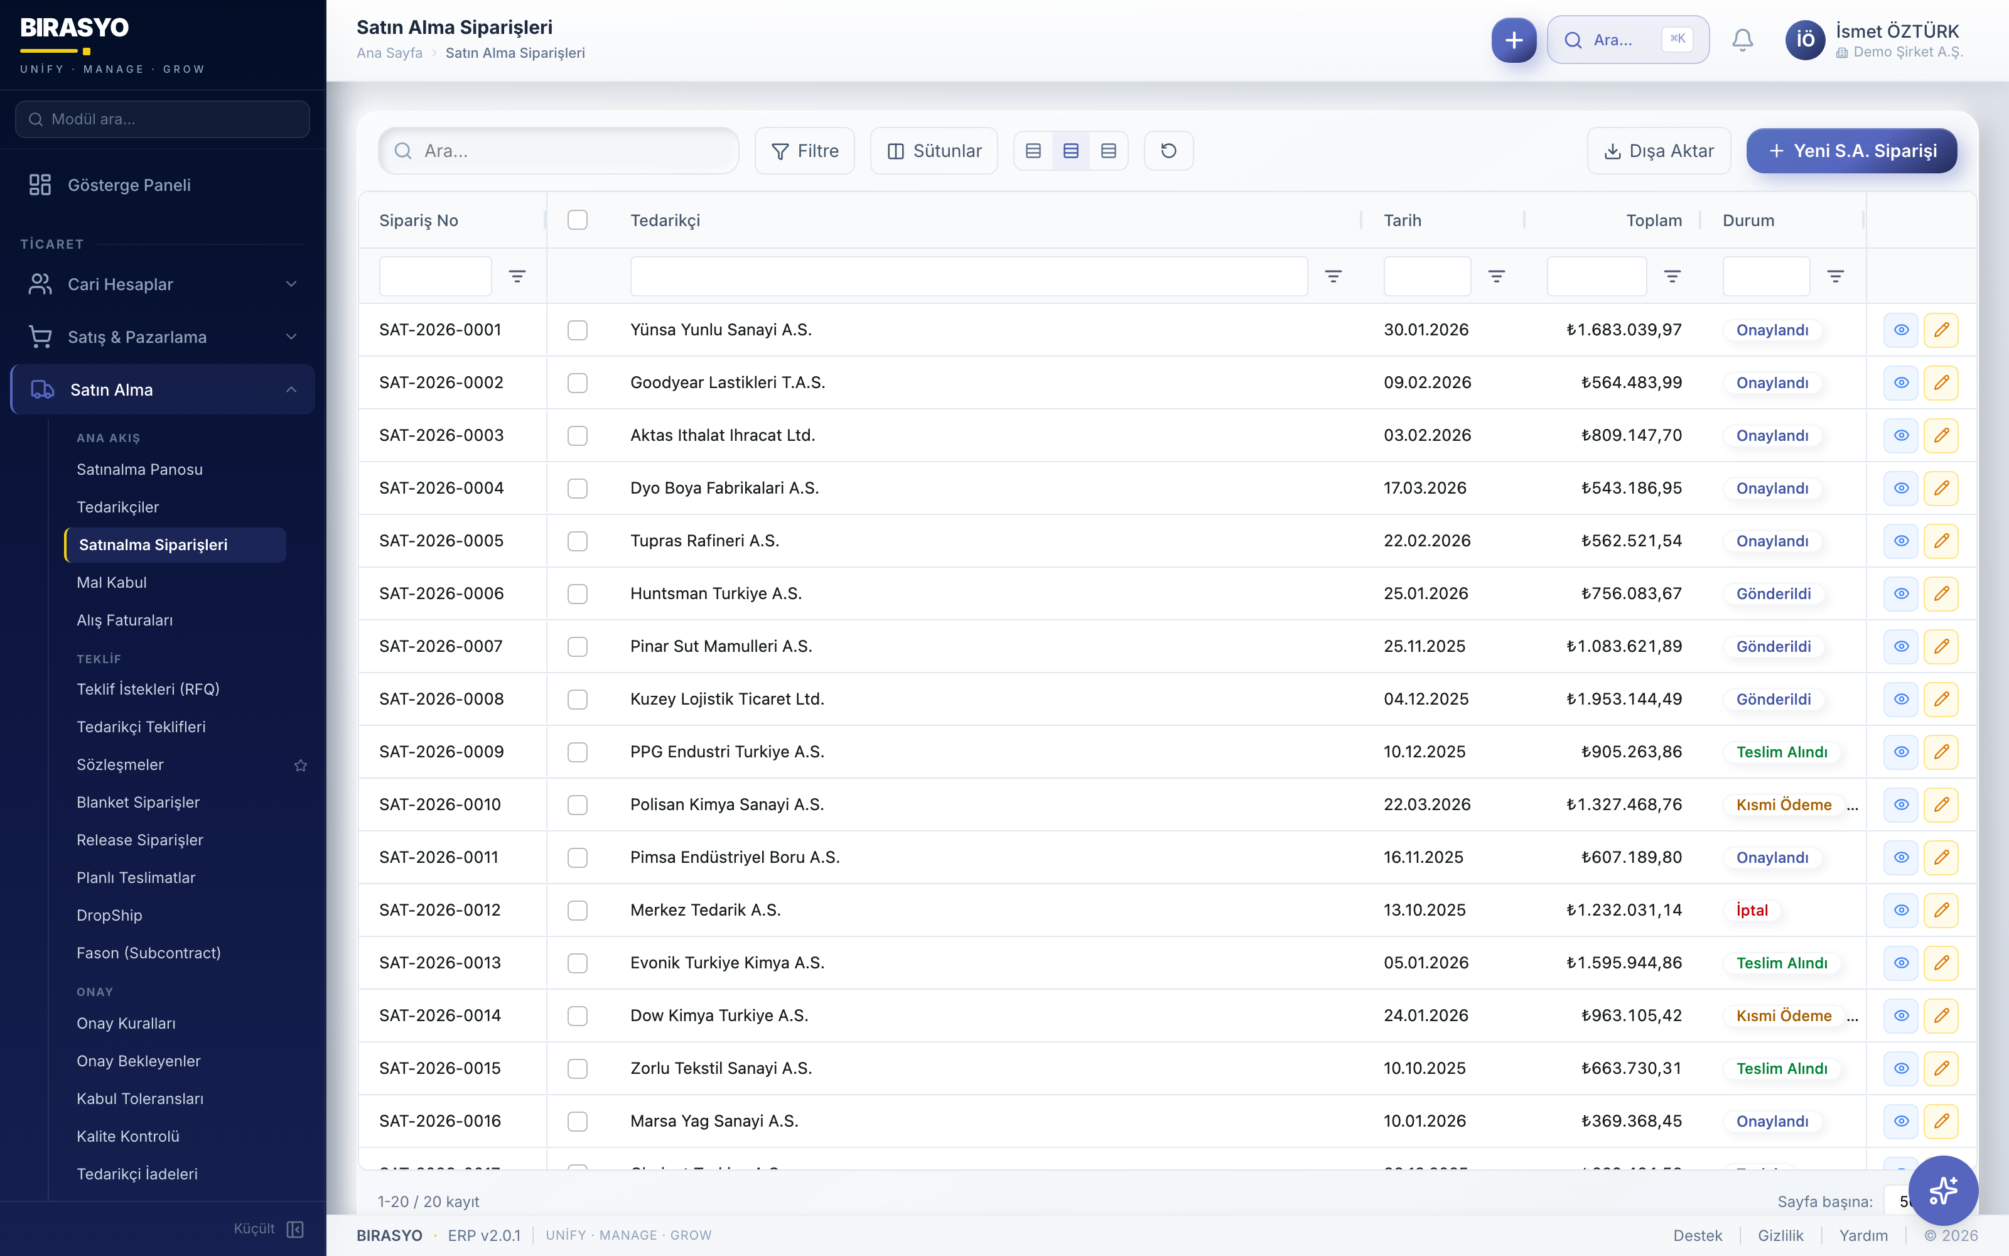View order SAT-2026-0001 with eye icon
2009x1256 pixels.
1900,330
